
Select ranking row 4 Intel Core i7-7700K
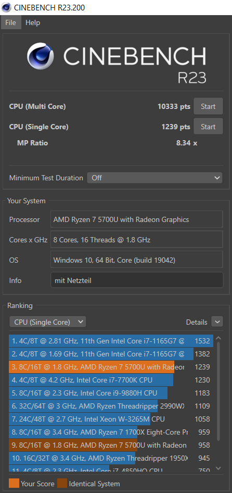pyautogui.click(x=111, y=380)
